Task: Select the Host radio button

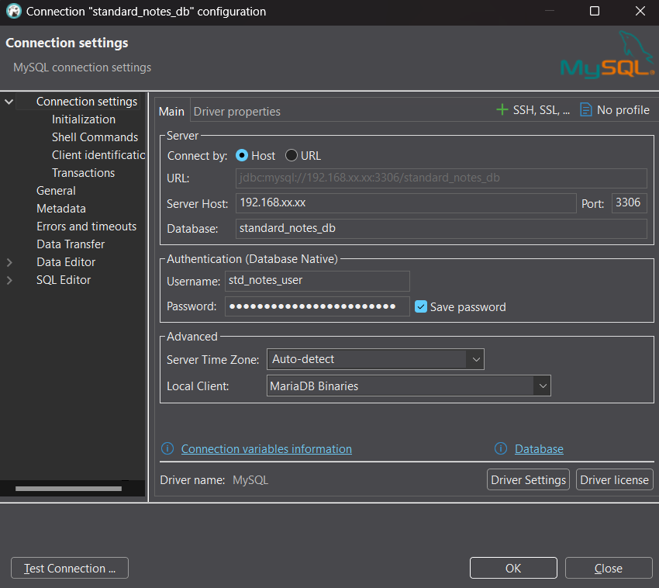Action: 242,155
